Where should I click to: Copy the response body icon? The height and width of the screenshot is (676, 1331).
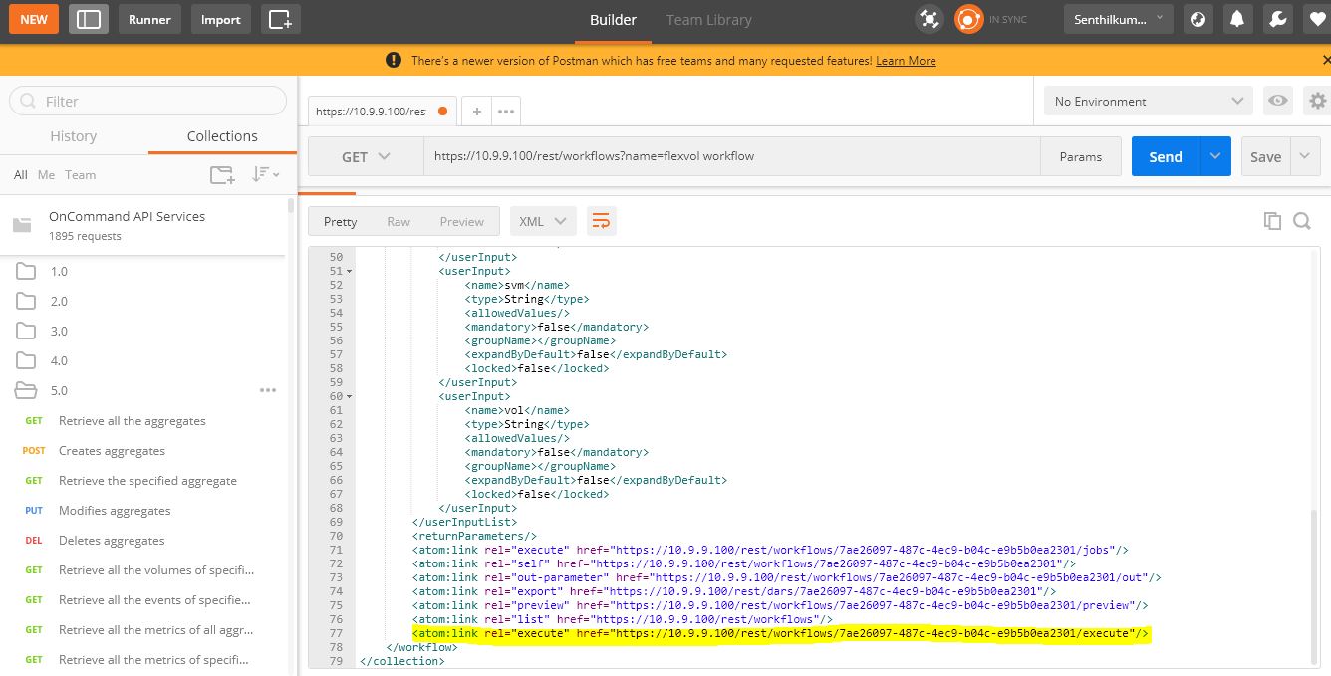pos(1272,220)
